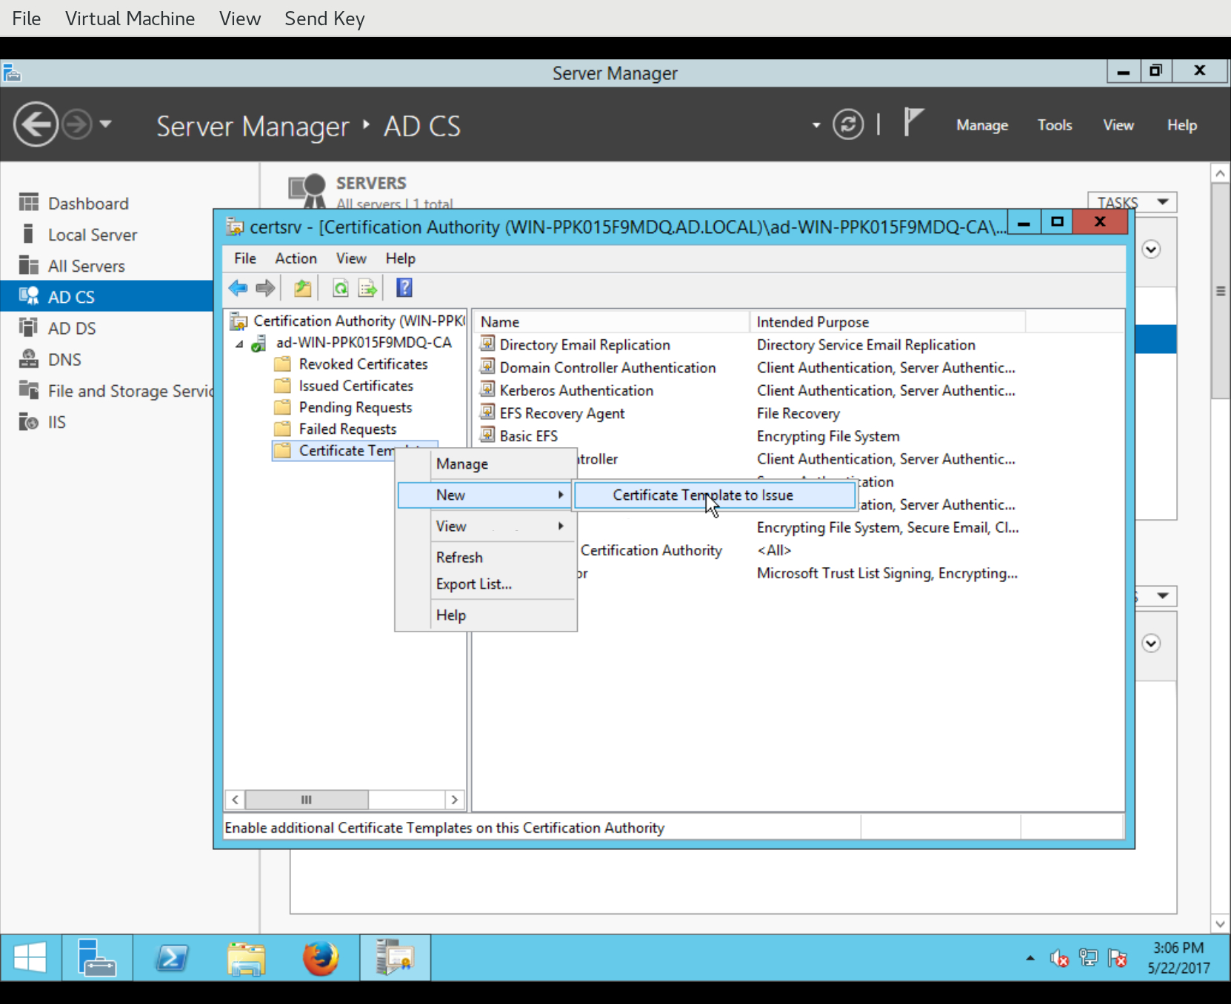Click the tree pane horizontal scrollbar thumb
1231x1004 pixels.
(x=307, y=800)
